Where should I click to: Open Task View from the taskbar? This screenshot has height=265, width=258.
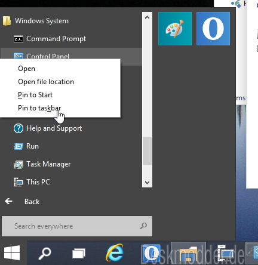point(79,254)
